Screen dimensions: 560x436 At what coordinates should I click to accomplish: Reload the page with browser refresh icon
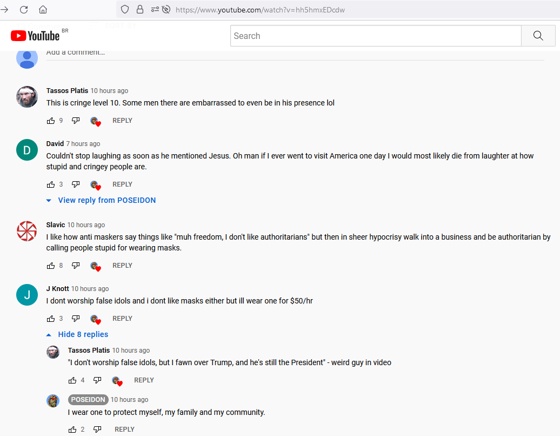click(24, 10)
